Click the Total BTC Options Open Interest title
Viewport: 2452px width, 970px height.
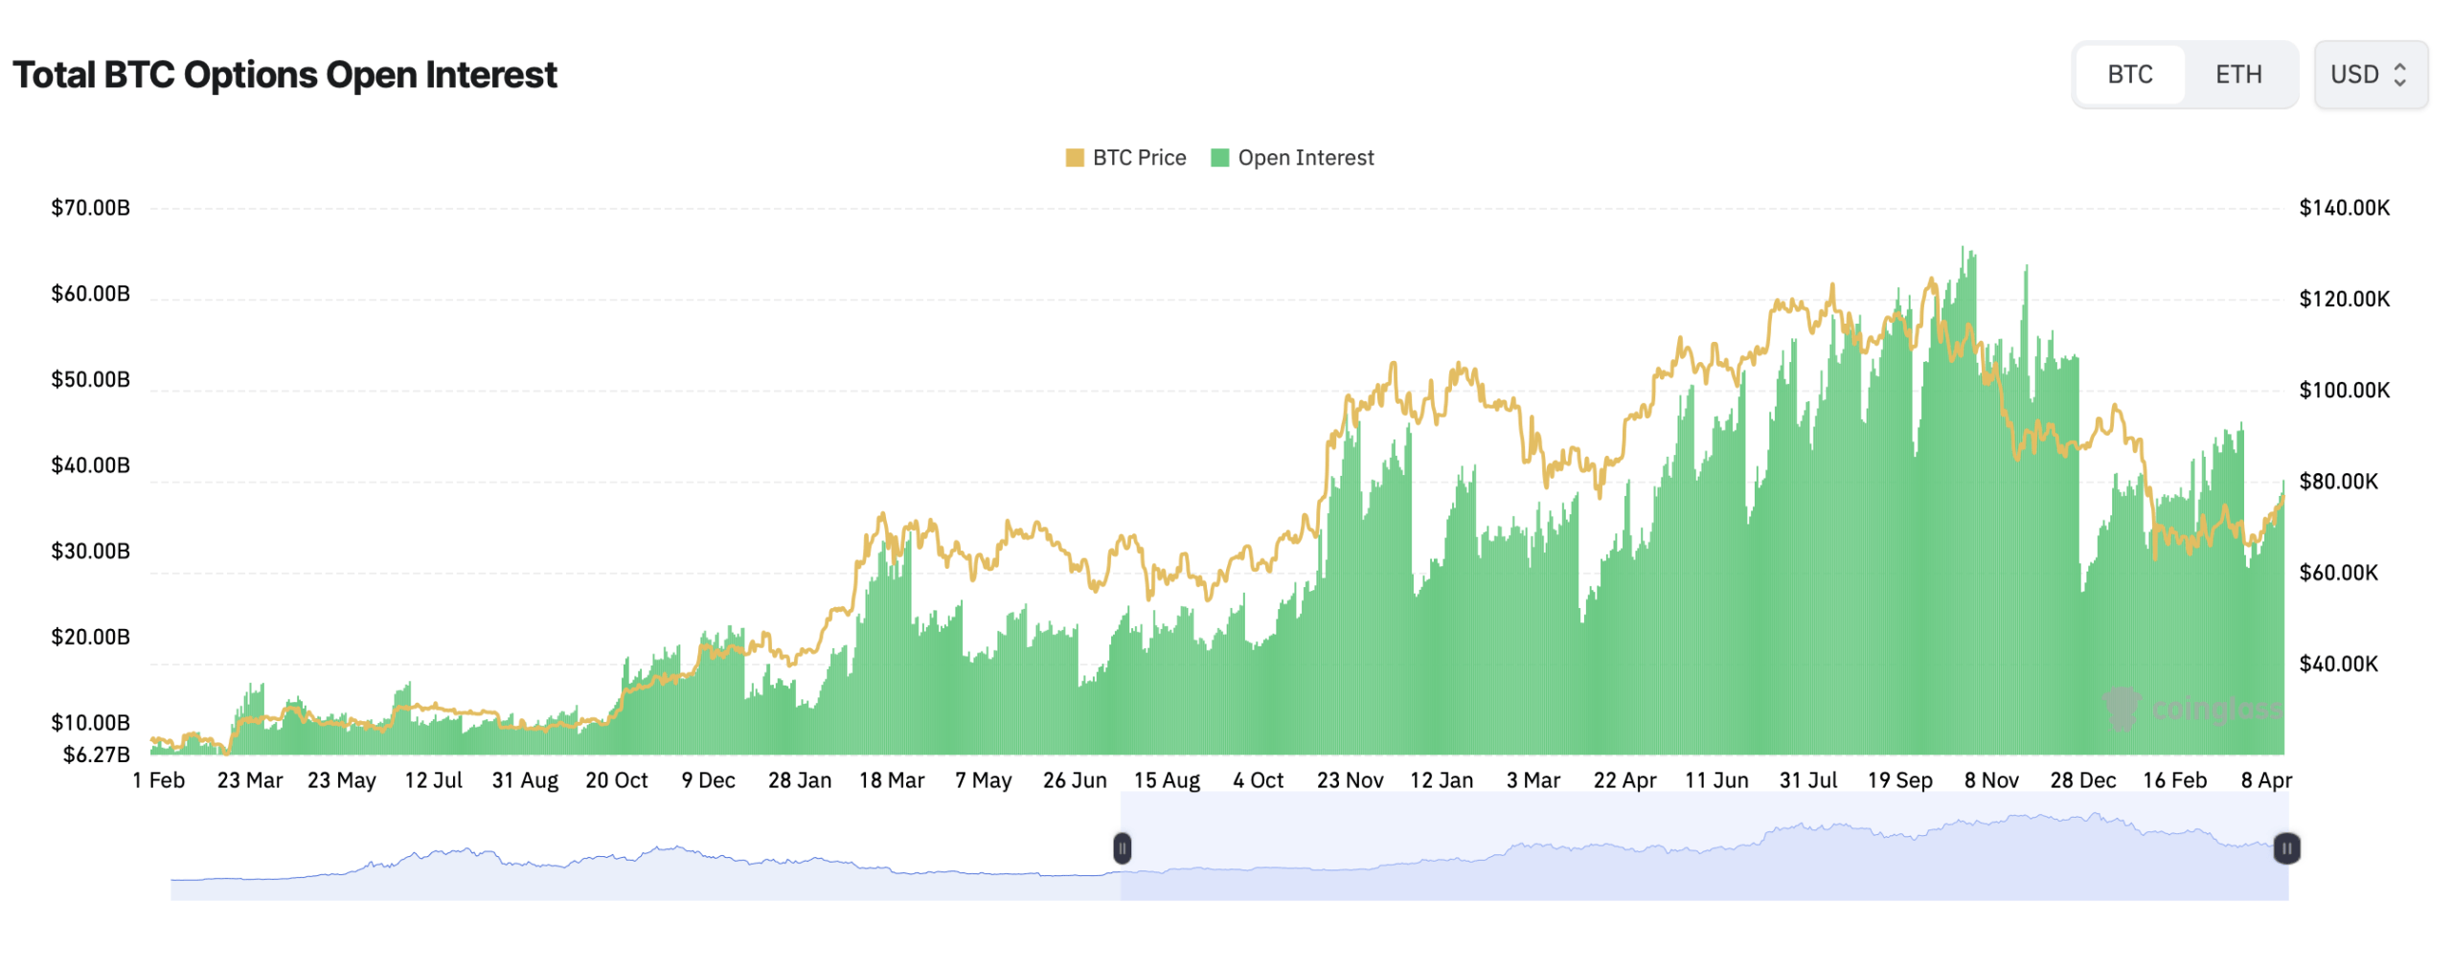(285, 74)
